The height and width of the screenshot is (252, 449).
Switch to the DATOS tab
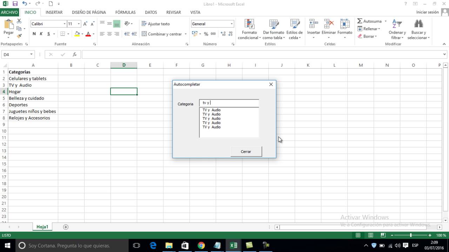click(x=151, y=12)
